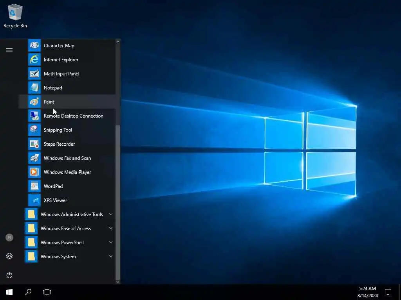Click the scroll down arrow of app list
Screen dimensions: 401x300
(118, 282)
